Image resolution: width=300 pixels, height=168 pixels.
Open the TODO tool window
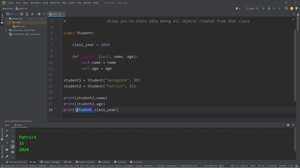(67, 162)
